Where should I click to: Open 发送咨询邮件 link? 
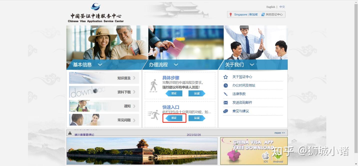(x=242, y=103)
